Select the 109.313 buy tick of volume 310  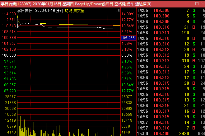(171, 61)
